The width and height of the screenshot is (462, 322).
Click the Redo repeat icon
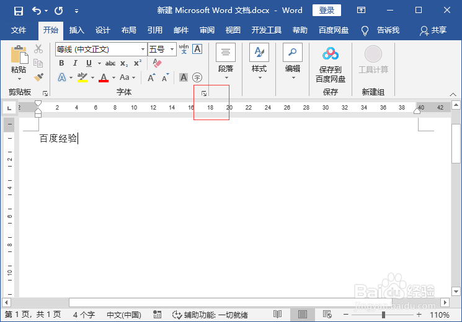pyautogui.click(x=59, y=11)
